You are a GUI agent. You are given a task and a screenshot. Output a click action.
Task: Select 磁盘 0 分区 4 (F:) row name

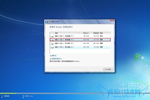pos(64,47)
